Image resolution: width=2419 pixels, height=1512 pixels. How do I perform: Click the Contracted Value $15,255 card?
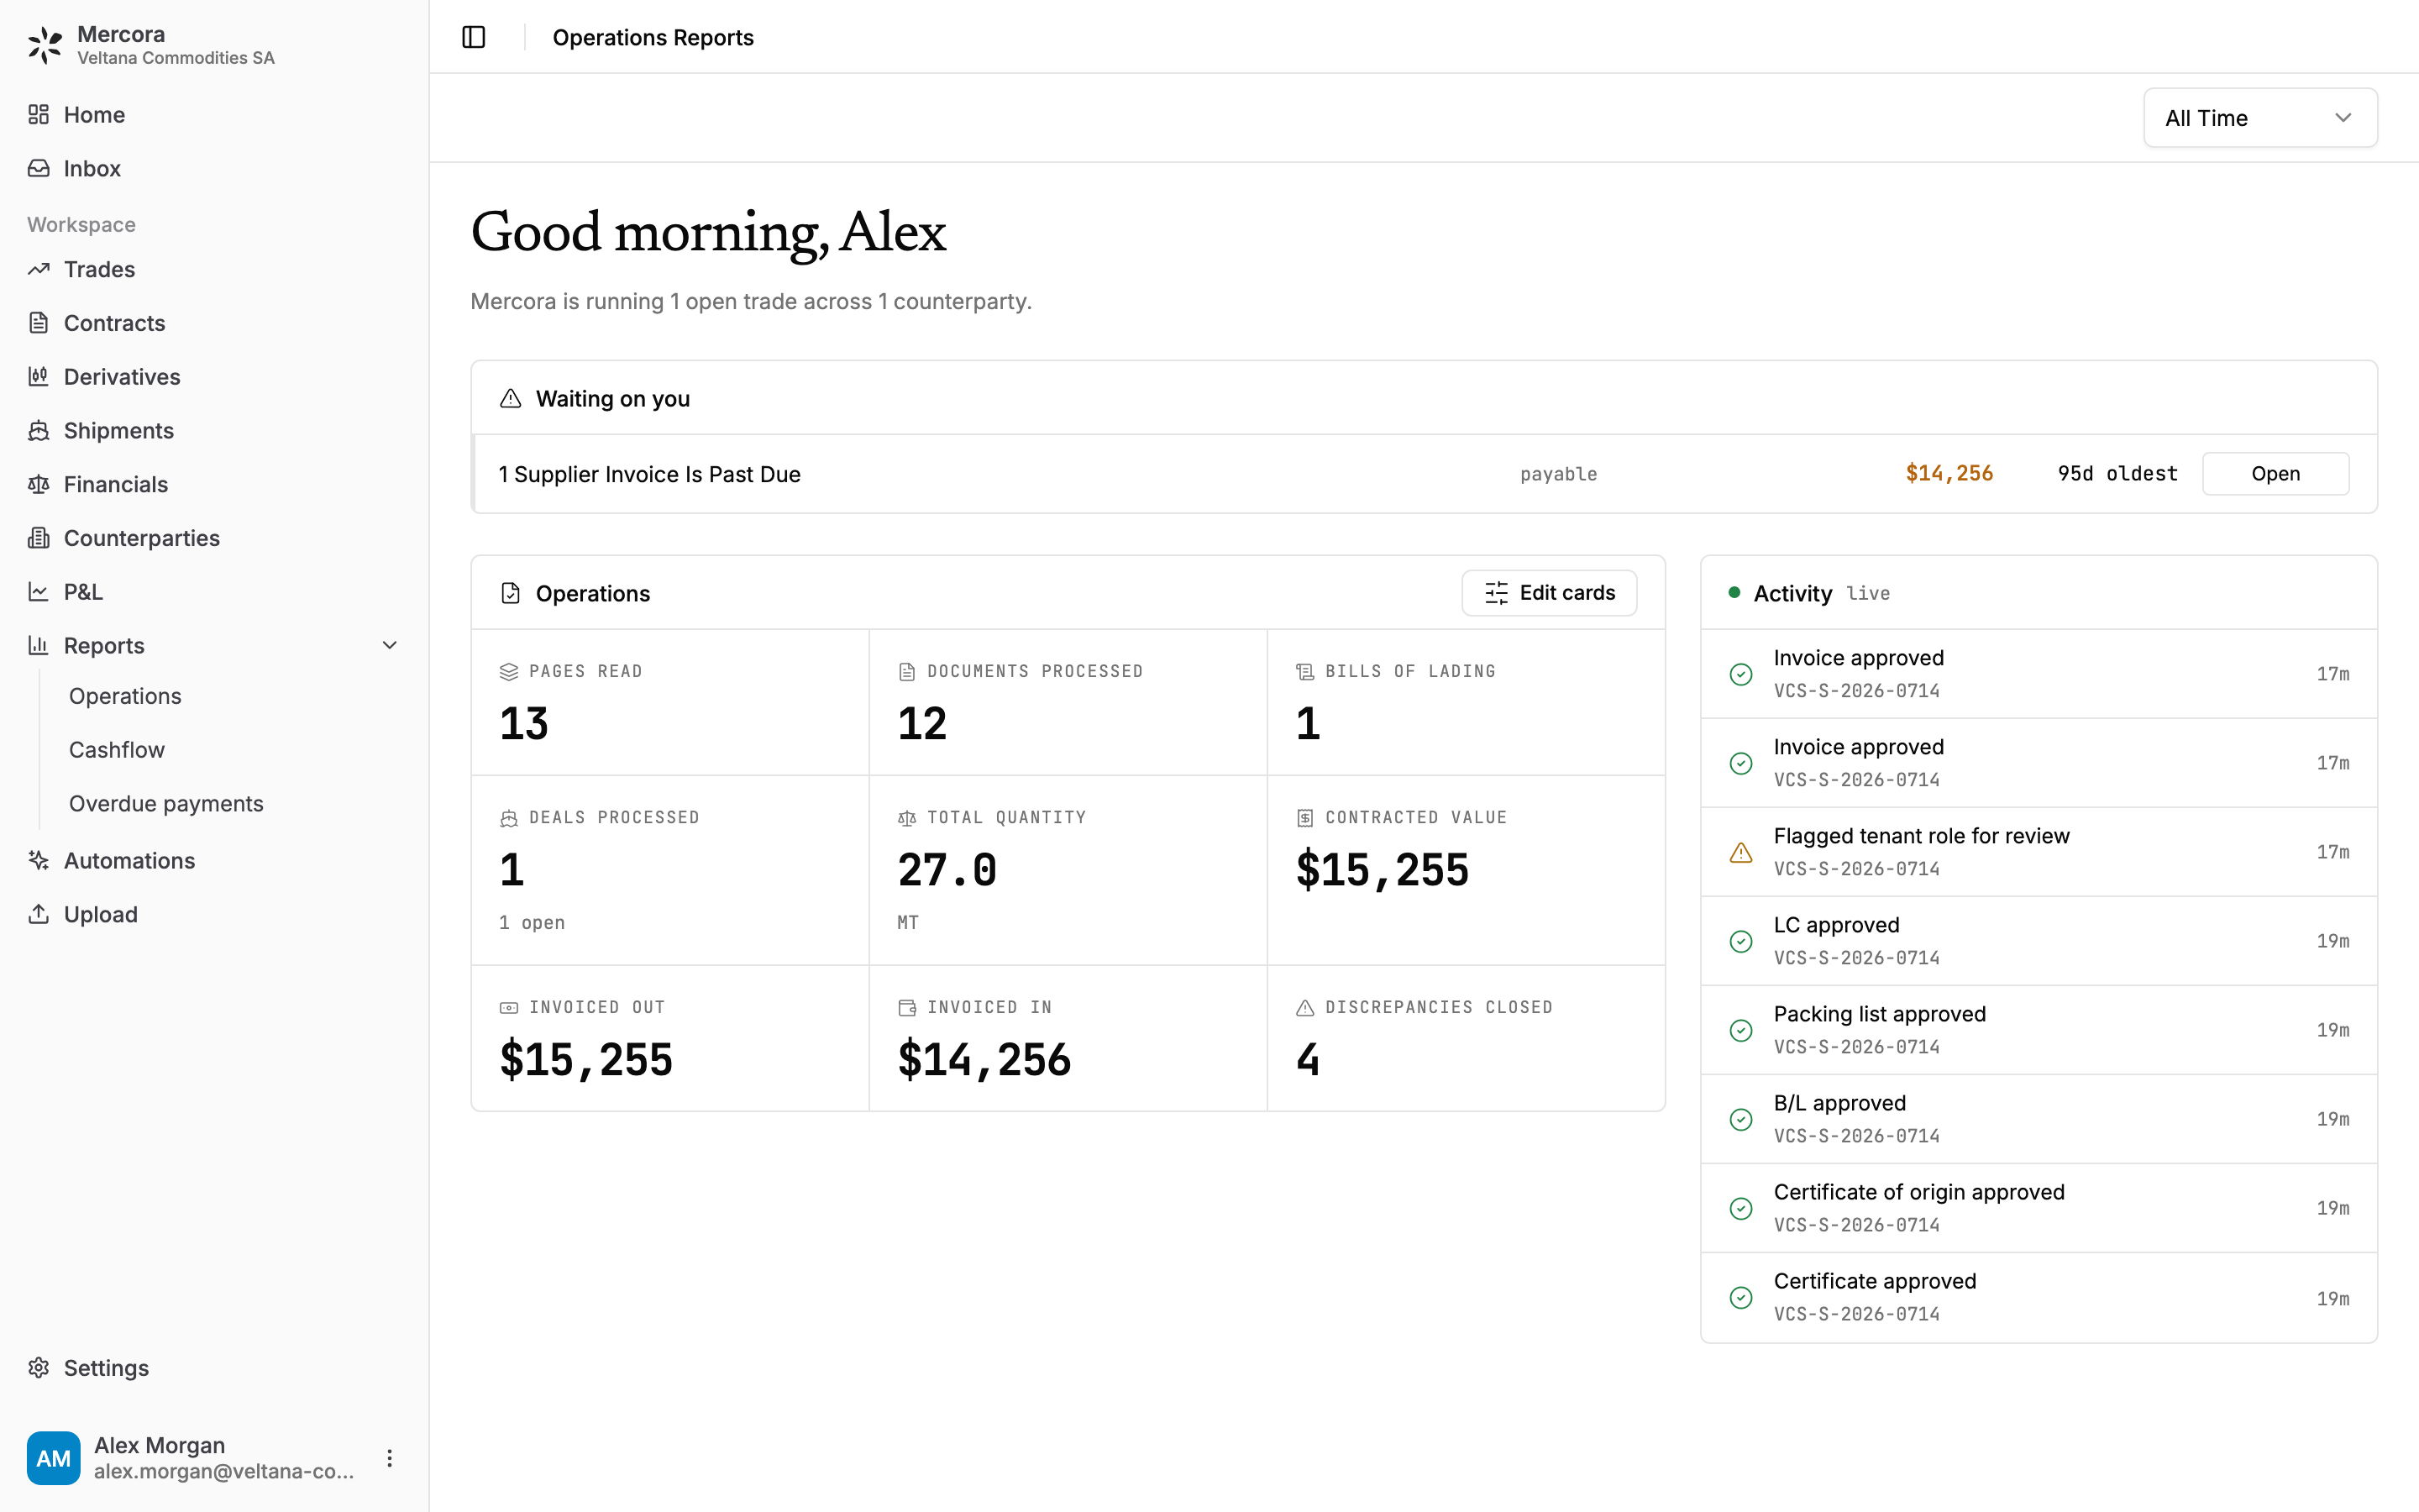click(1466, 870)
